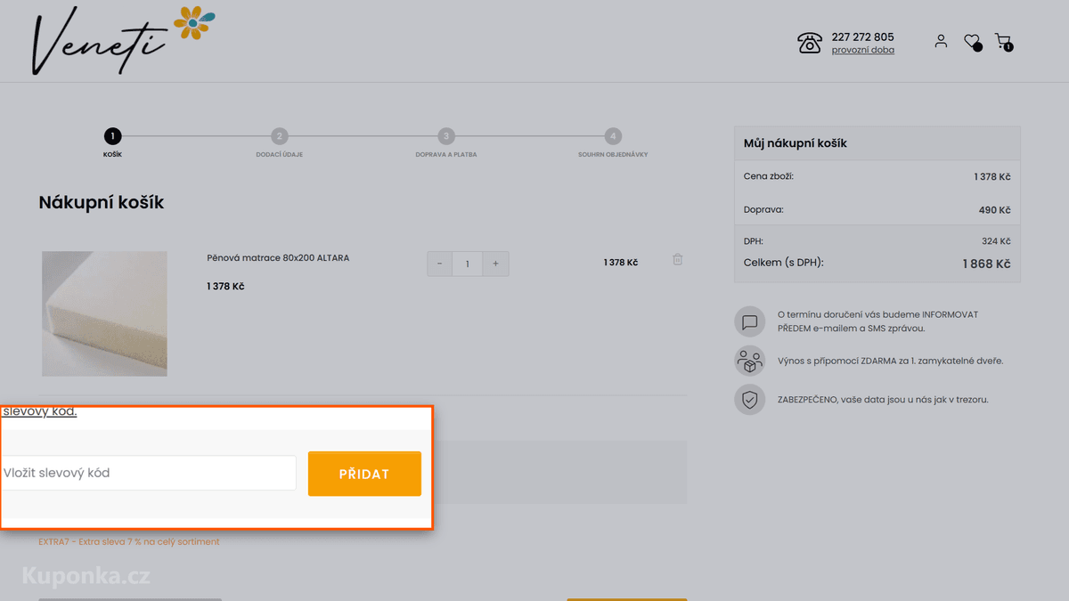Open the mattress product thumbnail
Screen dimensions: 1069x601
104,313
